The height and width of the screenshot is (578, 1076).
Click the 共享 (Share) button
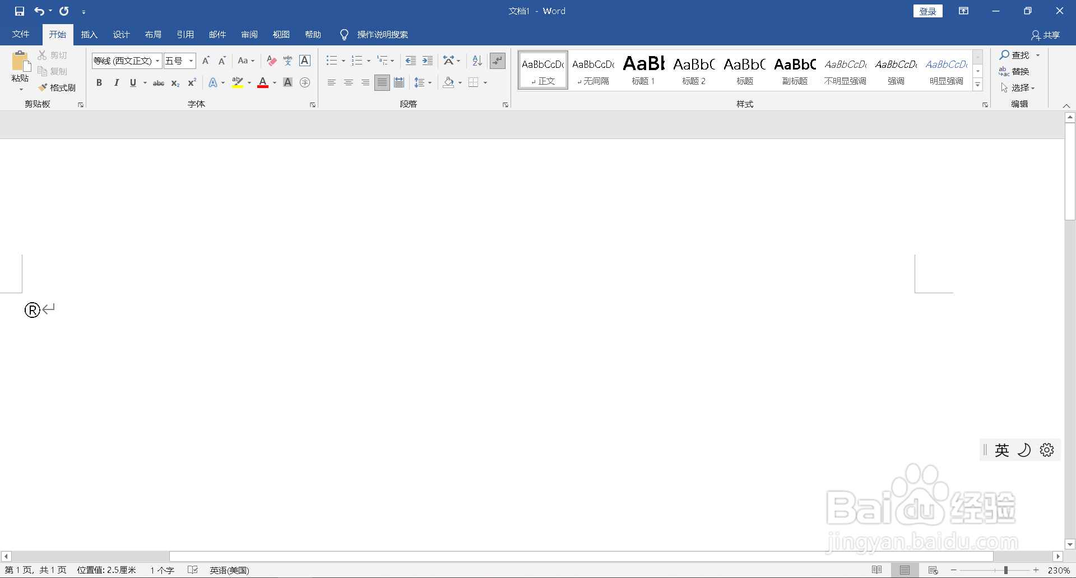pos(1046,35)
